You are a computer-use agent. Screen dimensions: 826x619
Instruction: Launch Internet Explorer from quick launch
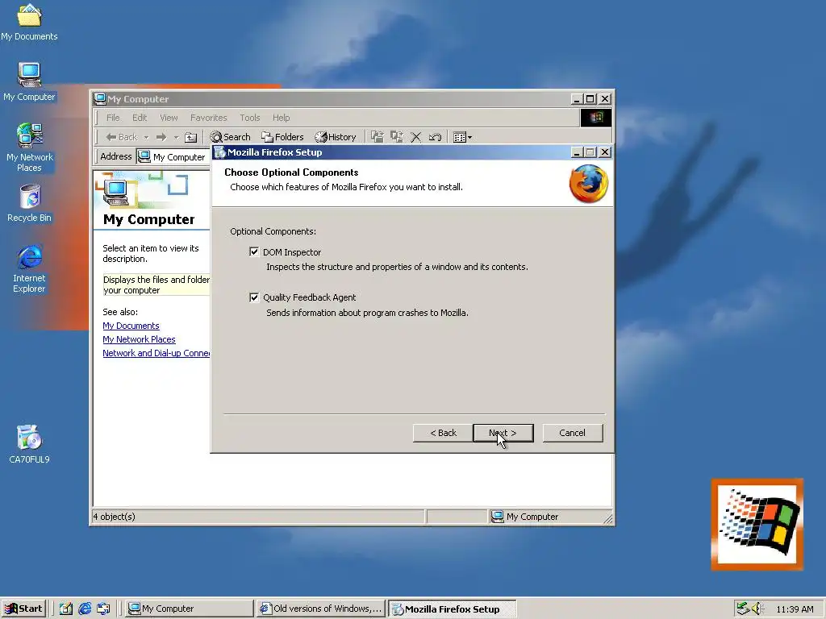pyautogui.click(x=85, y=609)
